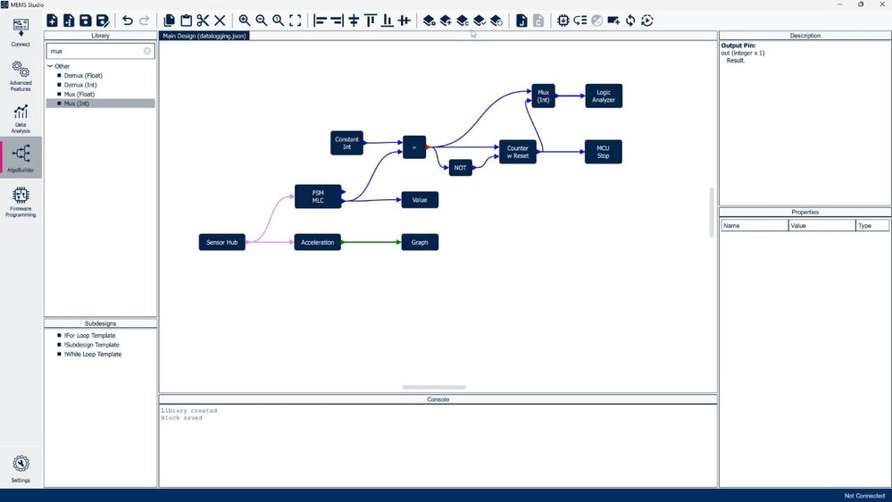The width and height of the screenshot is (892, 502).
Task: Click the refresh arrows toolbar icon
Action: pos(630,21)
